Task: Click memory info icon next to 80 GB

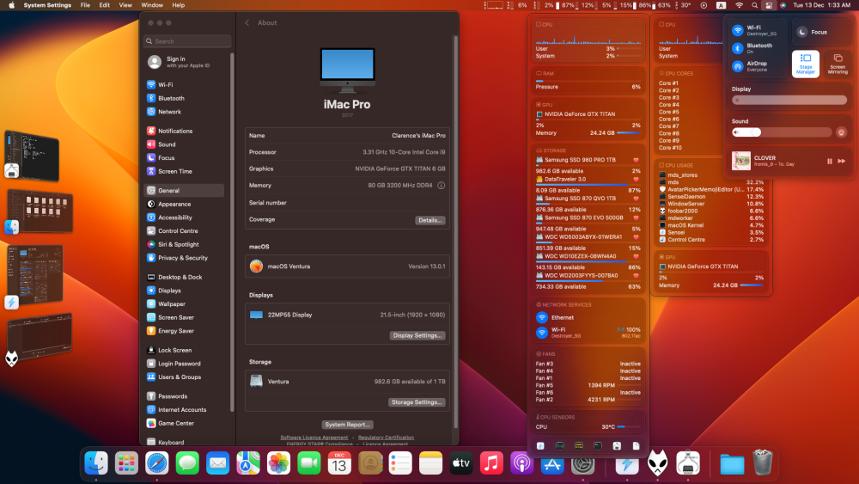Action: pyautogui.click(x=441, y=186)
